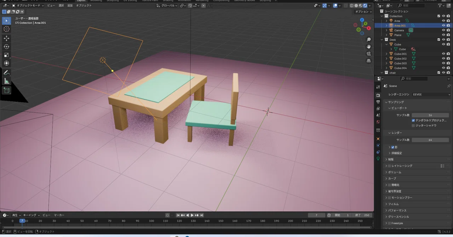The width and height of the screenshot is (453, 237).
Task: Click the viewport zoom magnifier icon
Action: click(369, 40)
